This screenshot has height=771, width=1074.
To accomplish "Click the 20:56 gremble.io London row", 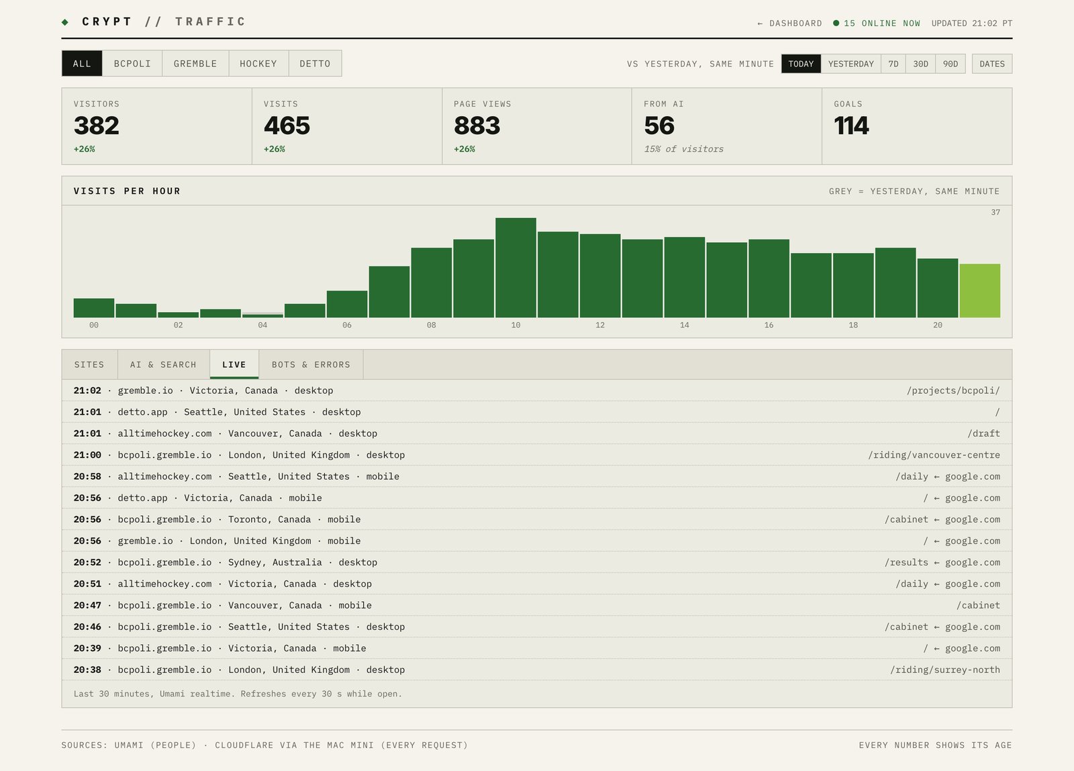I will click(x=537, y=541).
